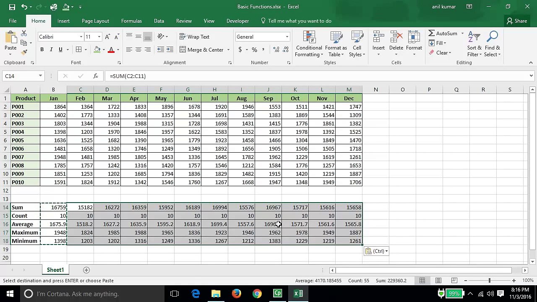
Task: Open Find & Select
Action: (x=492, y=44)
